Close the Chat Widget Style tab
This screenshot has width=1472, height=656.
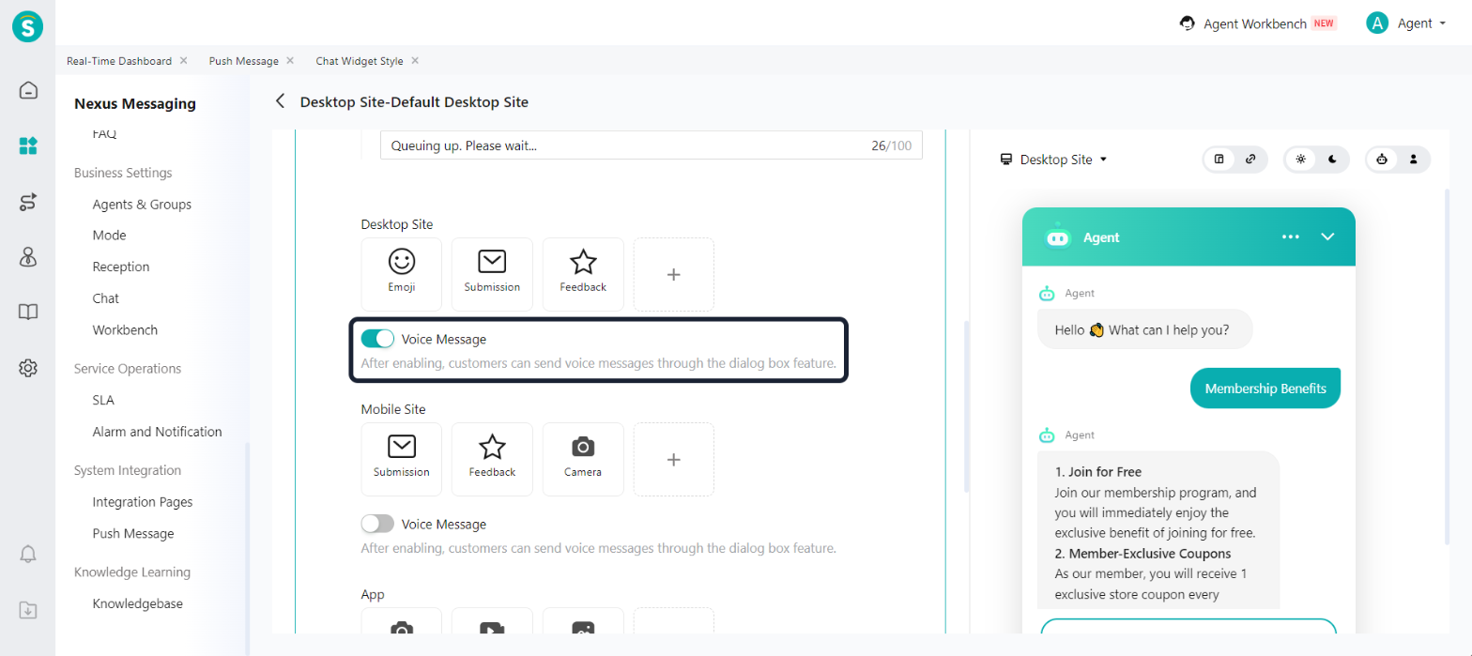click(415, 60)
